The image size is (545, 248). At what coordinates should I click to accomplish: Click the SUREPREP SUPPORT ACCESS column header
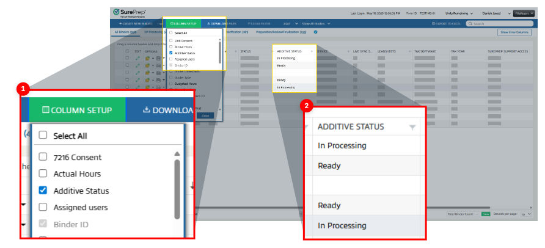(508, 51)
